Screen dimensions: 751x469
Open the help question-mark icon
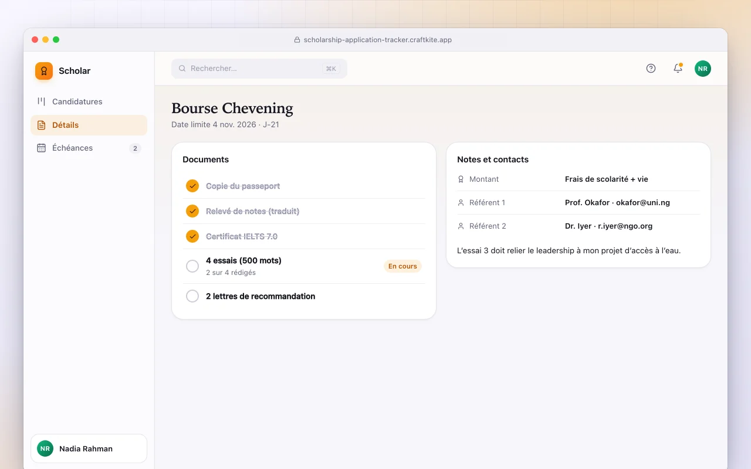coord(651,69)
